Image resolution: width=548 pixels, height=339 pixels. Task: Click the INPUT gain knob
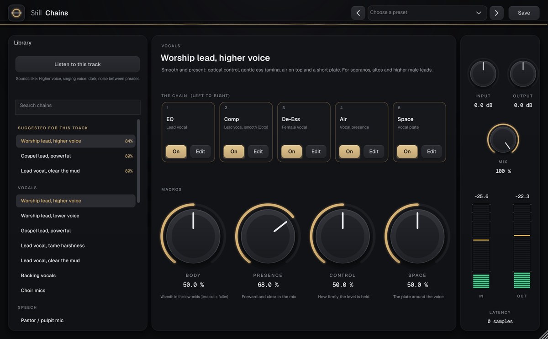tap(483, 74)
